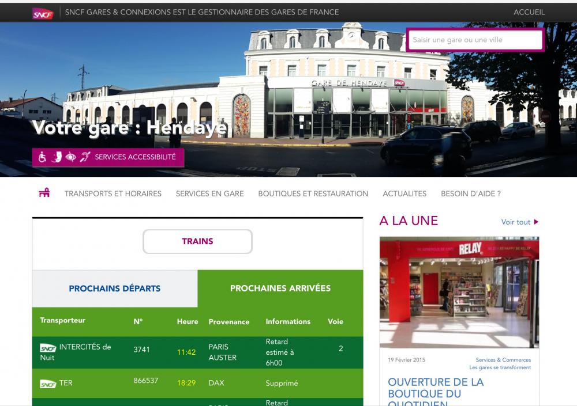Viewport: 577px width, 406px height.
Task: Click the visual impairment eye icon
Action: tap(70, 157)
